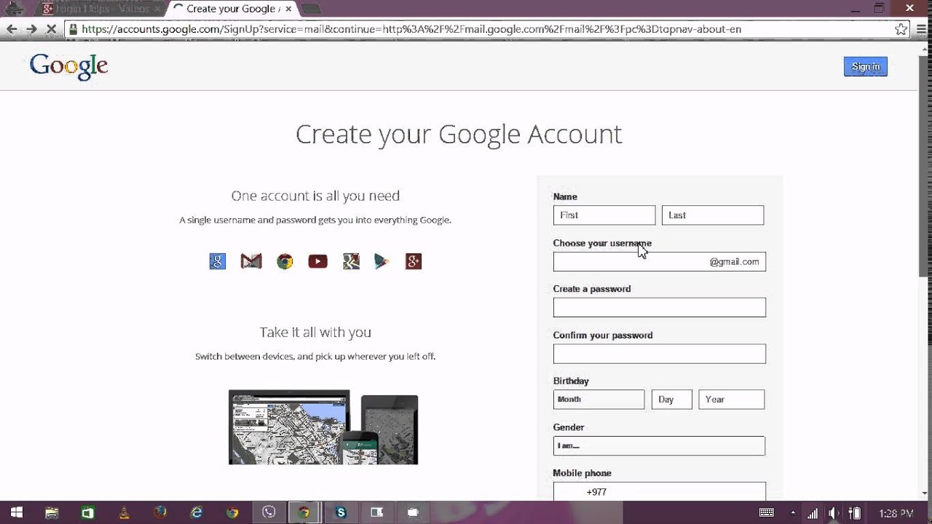Screen dimensions: 932x524
Task: Click 'Take it all with you' text
Action: click(315, 332)
